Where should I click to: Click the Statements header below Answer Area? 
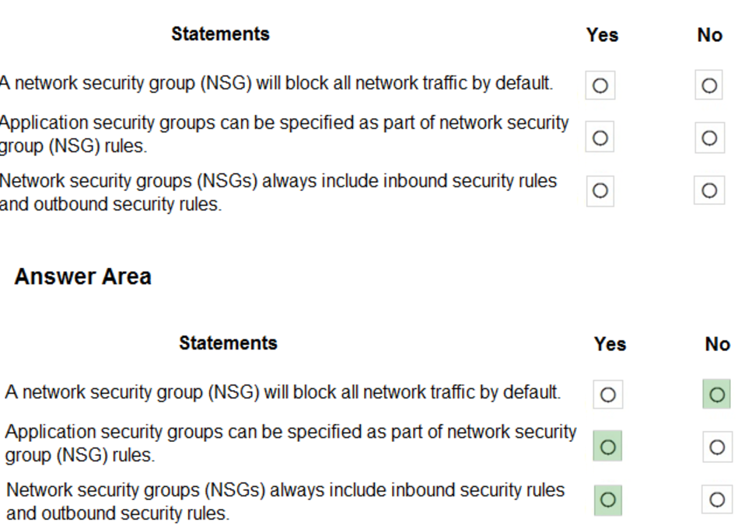228,343
